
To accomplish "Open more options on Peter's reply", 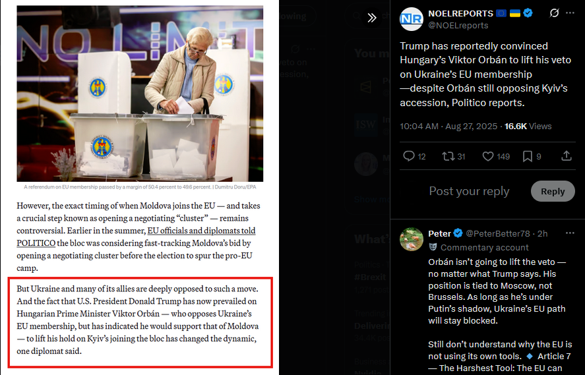I will [570, 233].
